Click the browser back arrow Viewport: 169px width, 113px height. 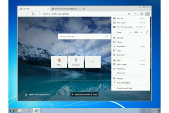click(x=21, y=14)
